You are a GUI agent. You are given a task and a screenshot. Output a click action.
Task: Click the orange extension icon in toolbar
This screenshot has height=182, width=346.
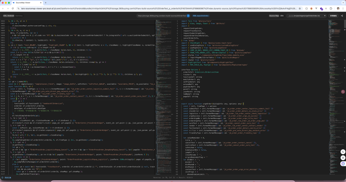pyautogui.click(x=311, y=8)
